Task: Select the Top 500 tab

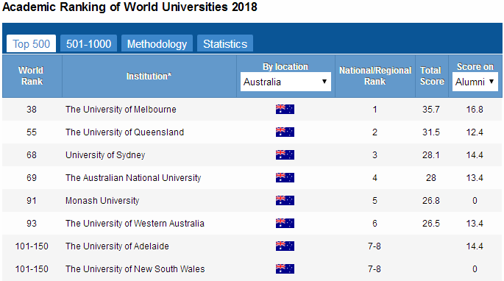Action: point(31,43)
